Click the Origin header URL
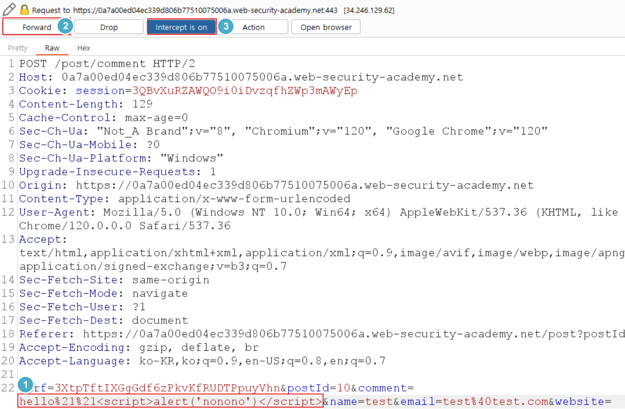The height and width of the screenshot is (409, 625). coord(305,186)
